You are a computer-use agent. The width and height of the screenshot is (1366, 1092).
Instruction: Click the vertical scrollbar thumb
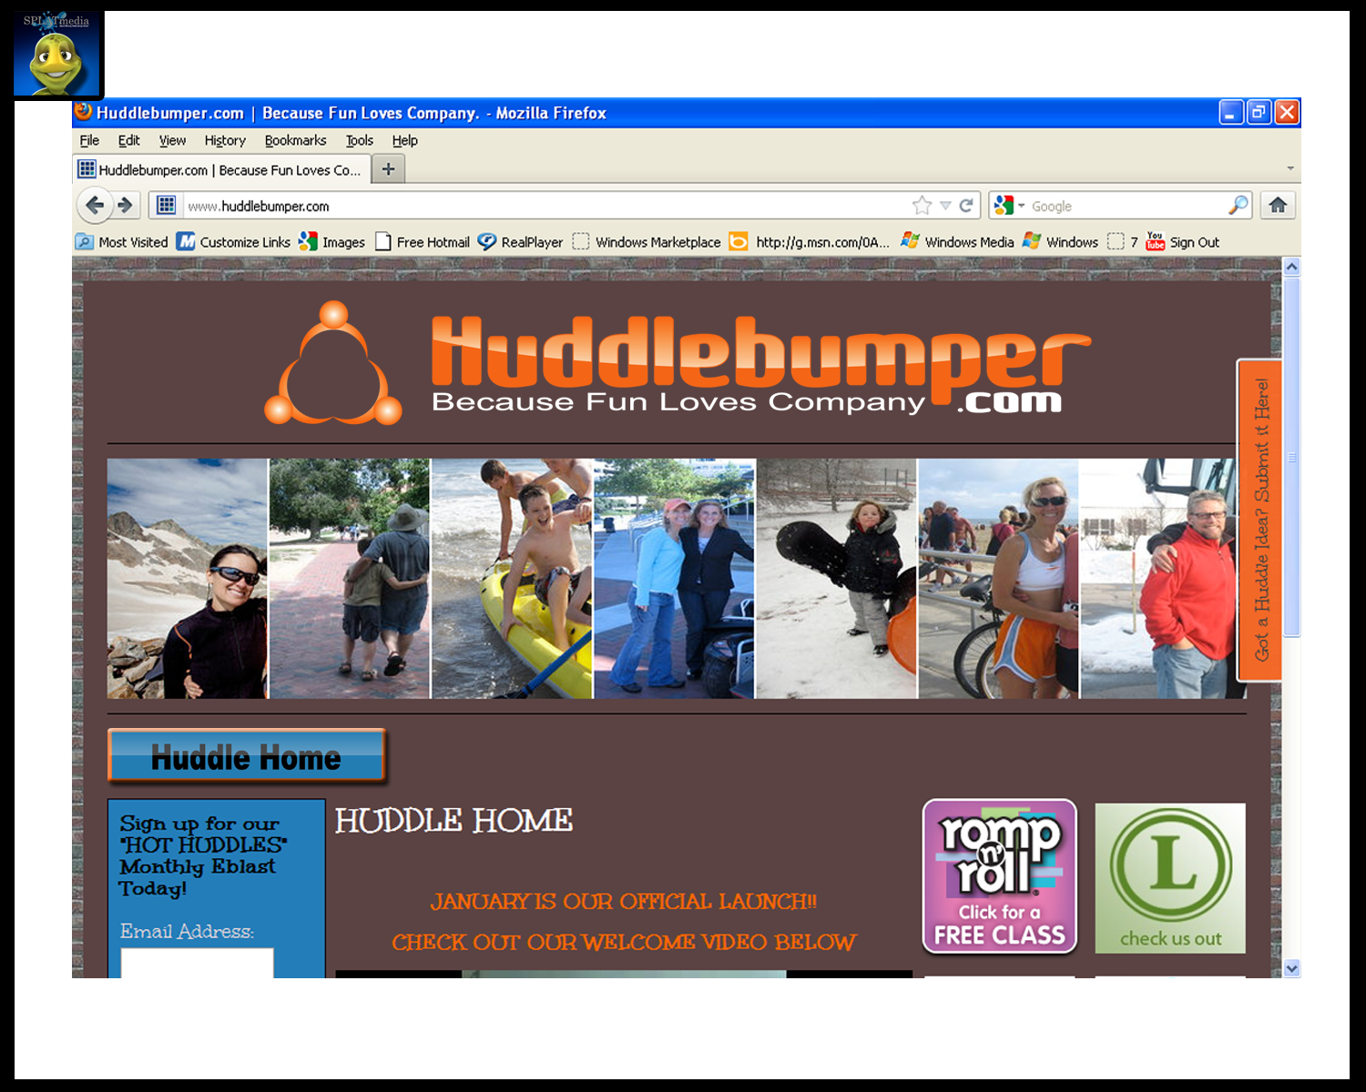(x=1291, y=457)
